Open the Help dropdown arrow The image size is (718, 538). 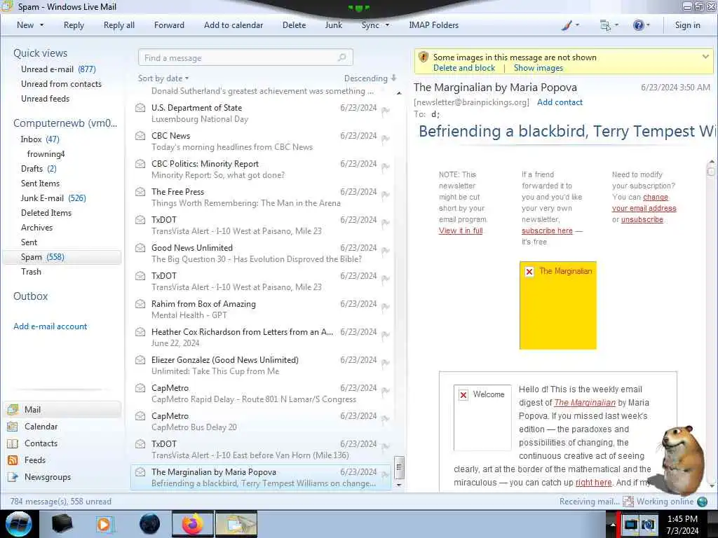point(648,25)
